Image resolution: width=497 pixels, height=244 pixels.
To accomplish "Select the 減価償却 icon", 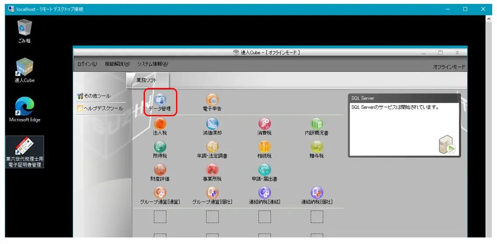I will point(212,125).
